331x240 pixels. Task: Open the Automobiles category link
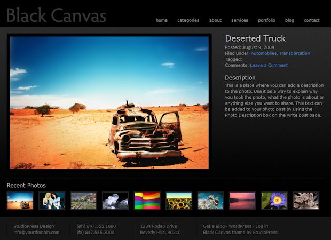coord(263,53)
